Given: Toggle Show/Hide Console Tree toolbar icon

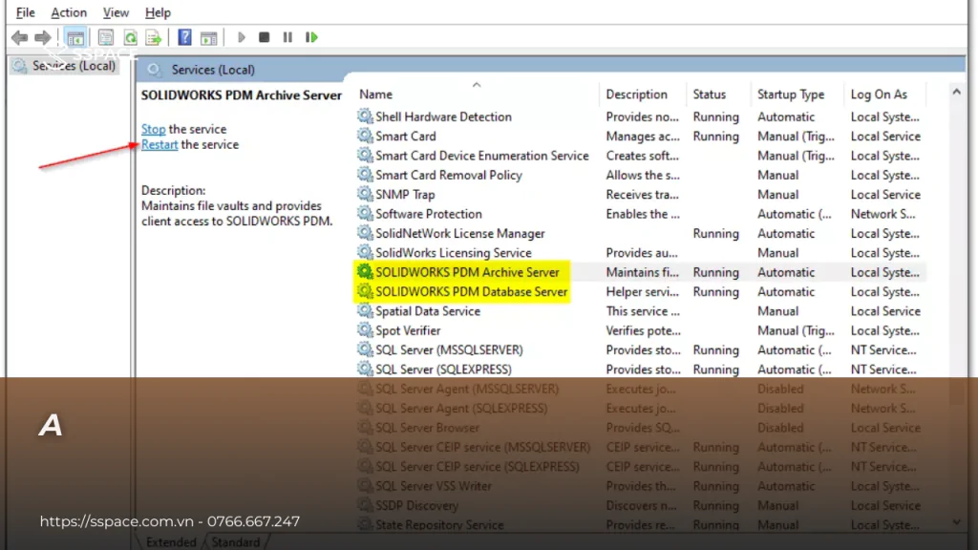Looking at the screenshot, I should click(75, 37).
